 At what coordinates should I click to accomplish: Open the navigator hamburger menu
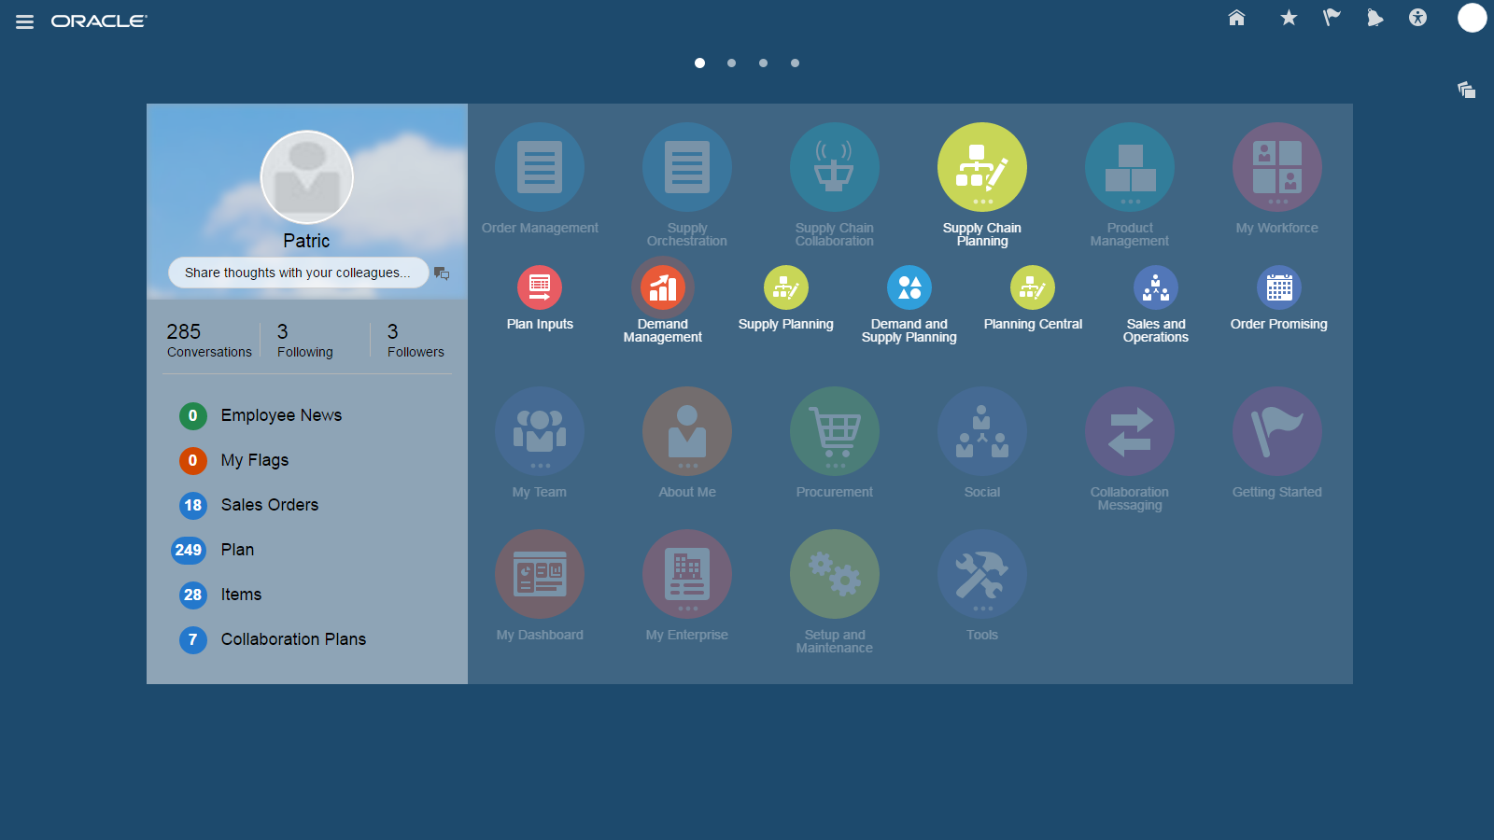click(25, 21)
